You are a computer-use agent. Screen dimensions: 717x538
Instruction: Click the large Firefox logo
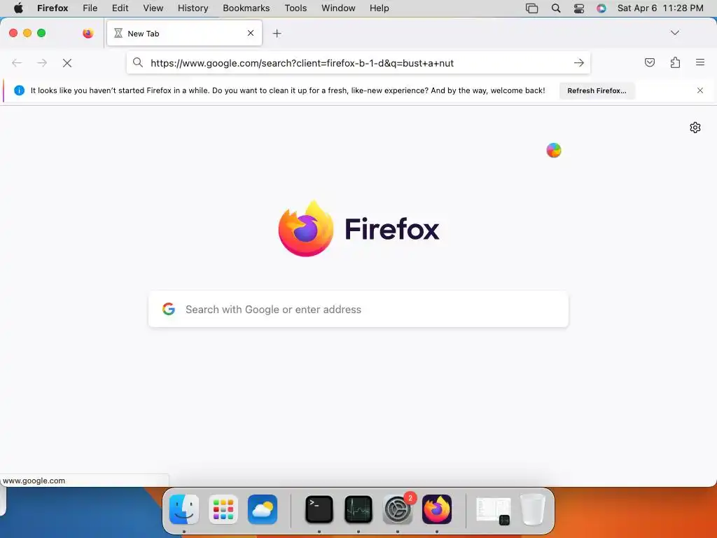point(306,228)
